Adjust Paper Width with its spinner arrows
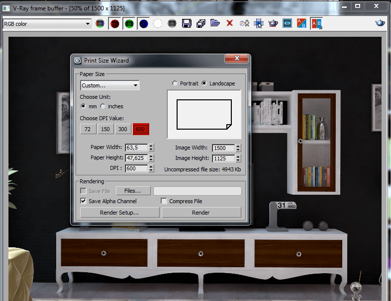391x301 pixels. (x=151, y=148)
